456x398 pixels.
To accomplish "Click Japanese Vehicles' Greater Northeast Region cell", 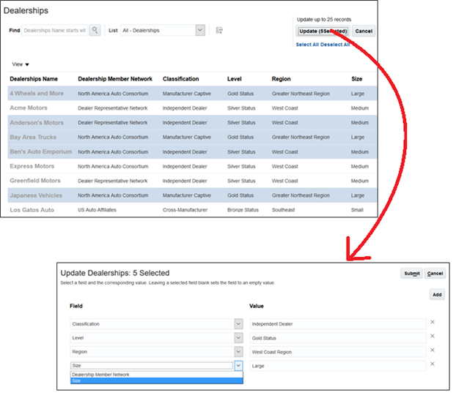I will tap(301, 195).
